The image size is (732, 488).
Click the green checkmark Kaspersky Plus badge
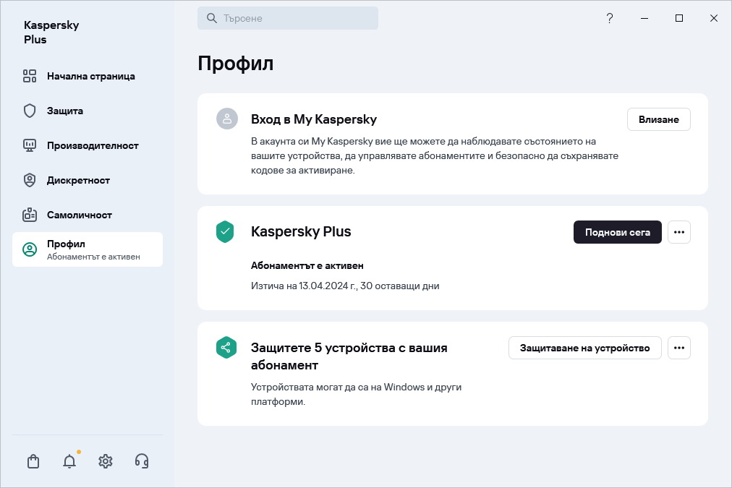tap(226, 232)
